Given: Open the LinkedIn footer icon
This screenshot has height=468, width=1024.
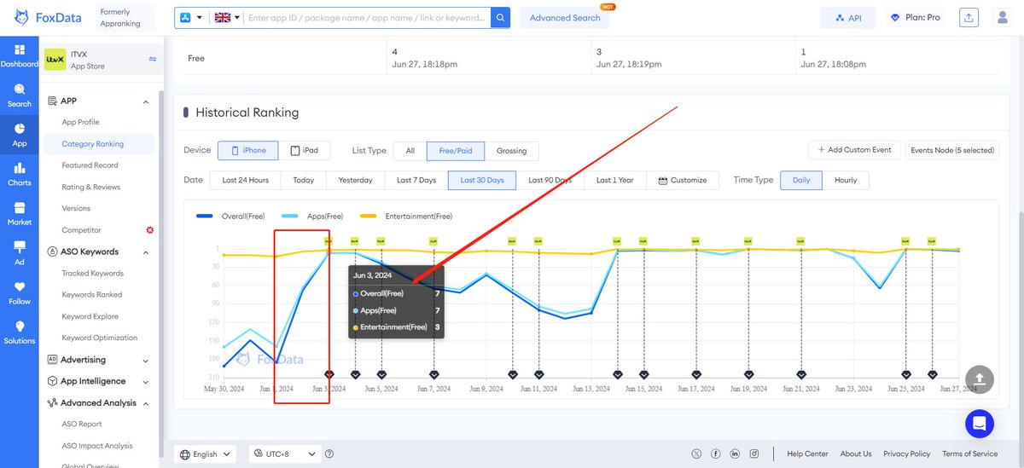Looking at the screenshot, I should click(x=735, y=454).
